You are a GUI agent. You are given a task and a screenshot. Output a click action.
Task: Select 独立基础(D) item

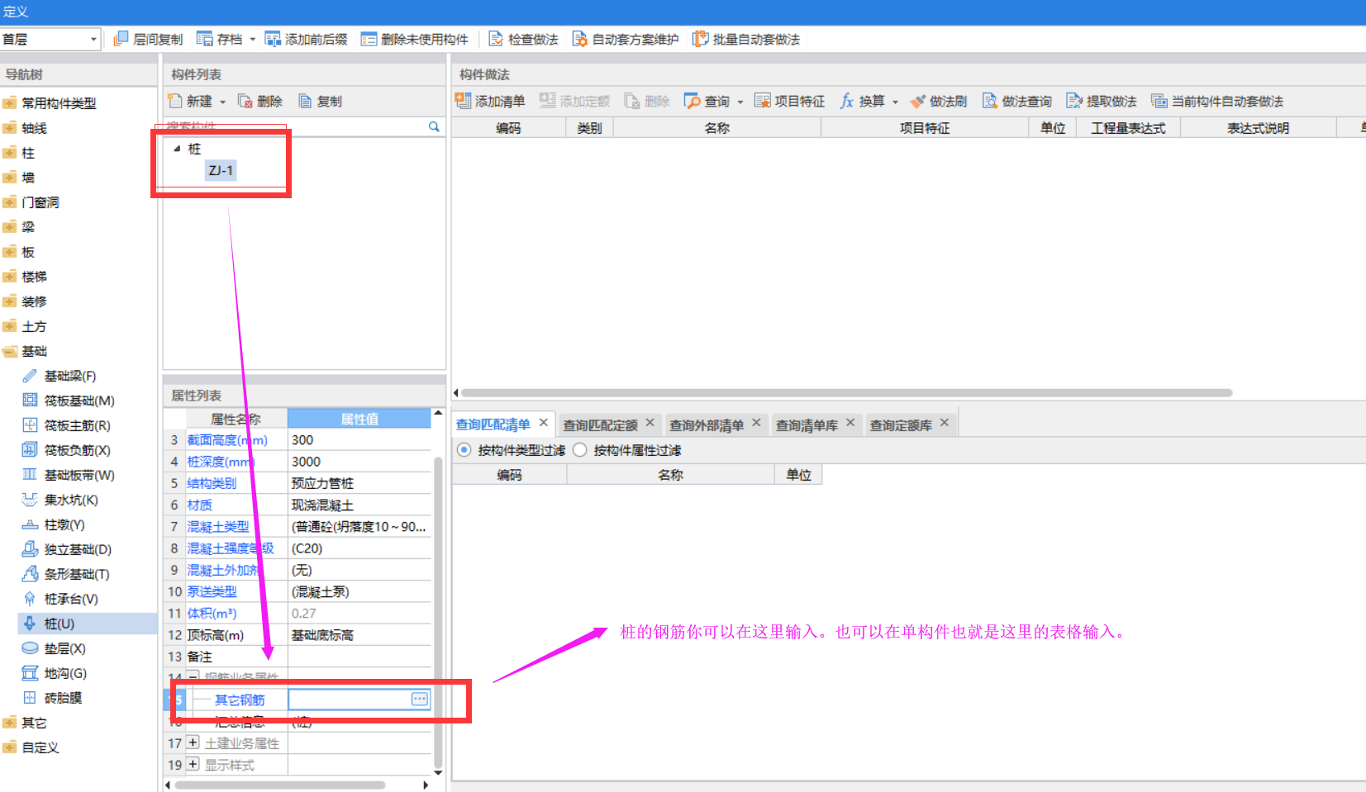[x=78, y=549]
